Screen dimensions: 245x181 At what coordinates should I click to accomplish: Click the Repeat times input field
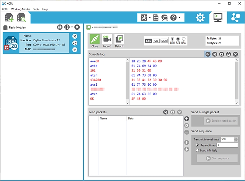(x=227, y=145)
